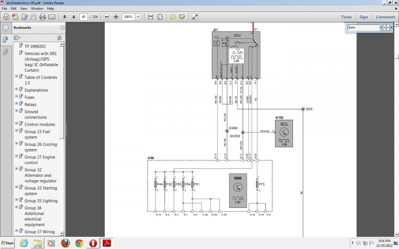399x249 pixels.
Task: Find next search result arrow
Action: 388,28
